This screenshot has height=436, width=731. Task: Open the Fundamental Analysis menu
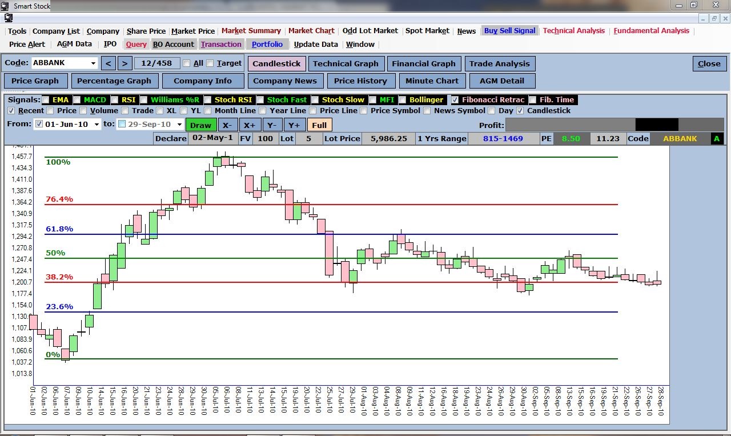click(x=652, y=31)
